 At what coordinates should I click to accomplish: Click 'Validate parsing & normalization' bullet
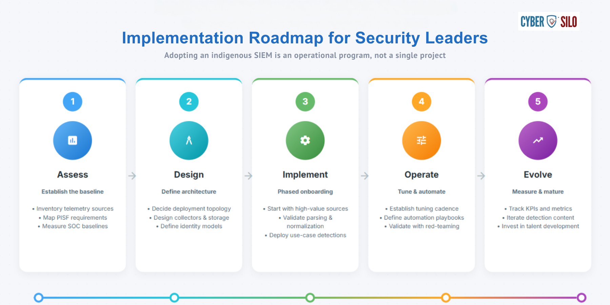[x=305, y=222]
